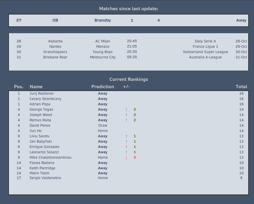Select 'Adrian Popa' in the rankings
The height and width of the screenshot is (204, 254).
(40, 104)
